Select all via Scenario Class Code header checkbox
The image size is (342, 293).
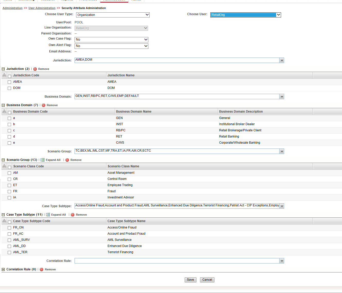point(10,167)
